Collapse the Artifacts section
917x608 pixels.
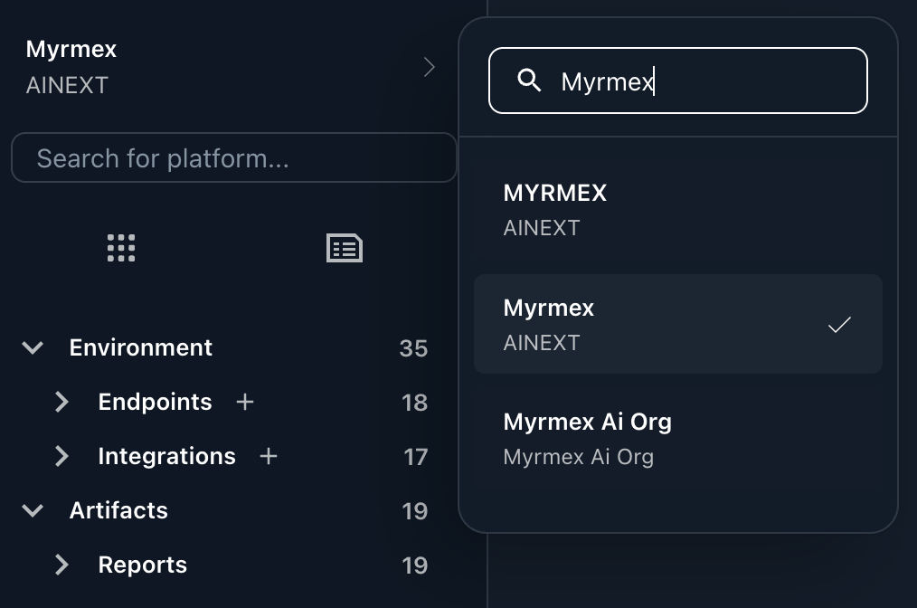(33, 510)
